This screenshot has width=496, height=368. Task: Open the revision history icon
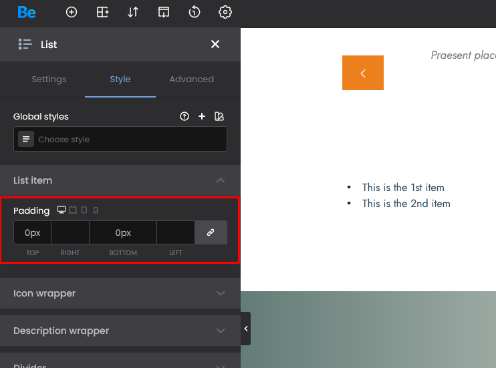point(195,12)
